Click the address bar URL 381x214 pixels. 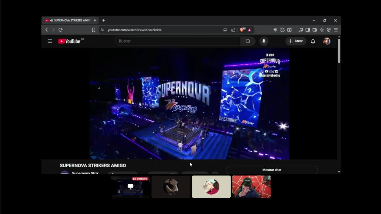click(x=135, y=30)
